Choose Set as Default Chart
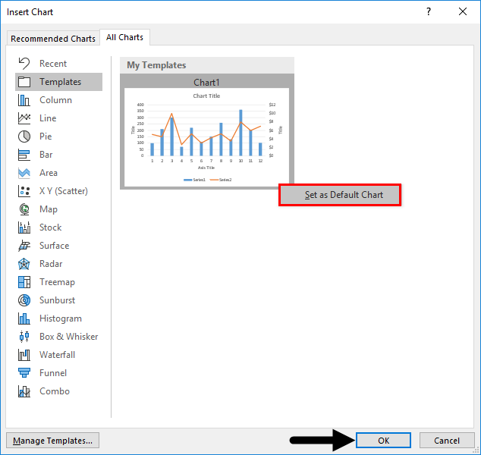481x455 pixels. (x=340, y=195)
